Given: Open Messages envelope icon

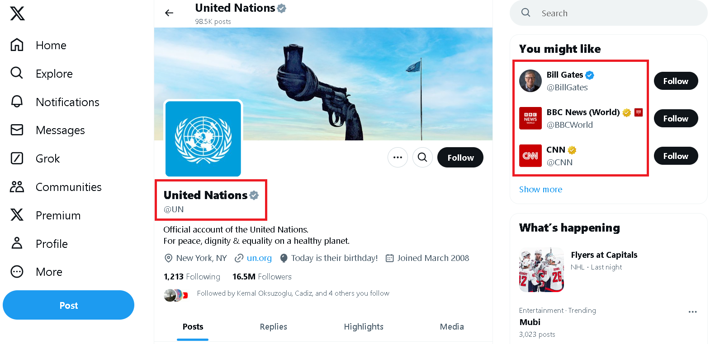Looking at the screenshot, I should pos(17,130).
